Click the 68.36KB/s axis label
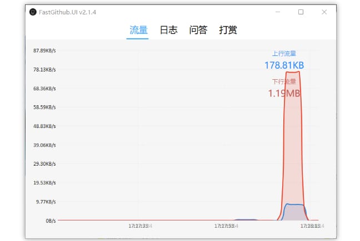The height and width of the screenshot is (241, 360). click(x=44, y=89)
